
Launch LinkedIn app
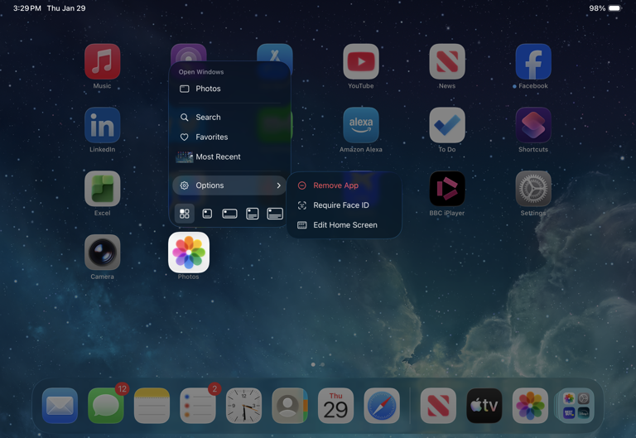click(102, 125)
